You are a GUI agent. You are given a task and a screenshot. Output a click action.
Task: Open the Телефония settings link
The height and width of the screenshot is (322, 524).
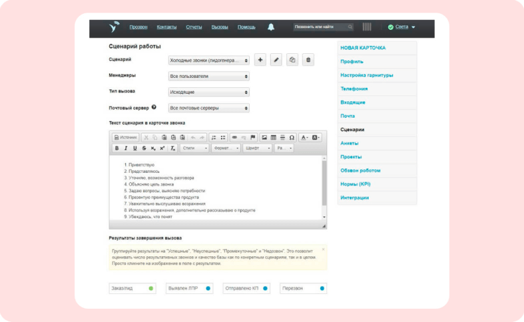tap(354, 89)
